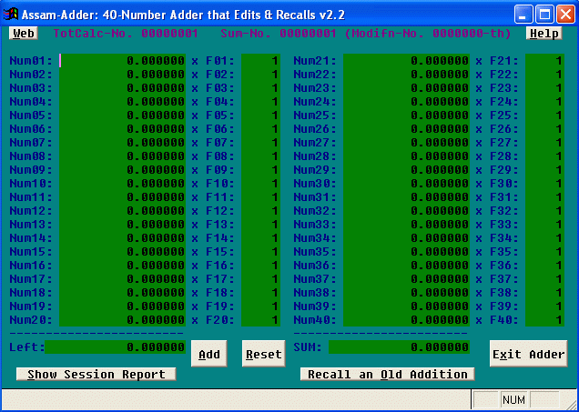Click the Left total field
The width and height of the screenshot is (579, 412).
point(116,347)
